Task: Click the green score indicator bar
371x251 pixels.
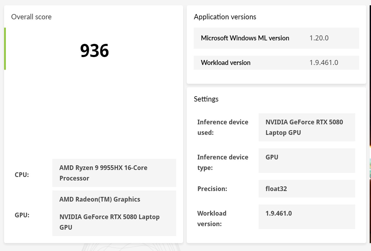Action: point(5,49)
